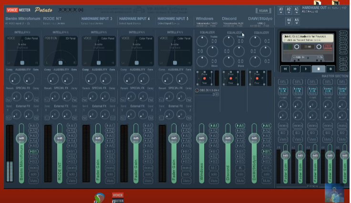The width and height of the screenshot is (351, 203).
Task: Open Select Input Device under Hardware Input 4
Action: [130, 23]
